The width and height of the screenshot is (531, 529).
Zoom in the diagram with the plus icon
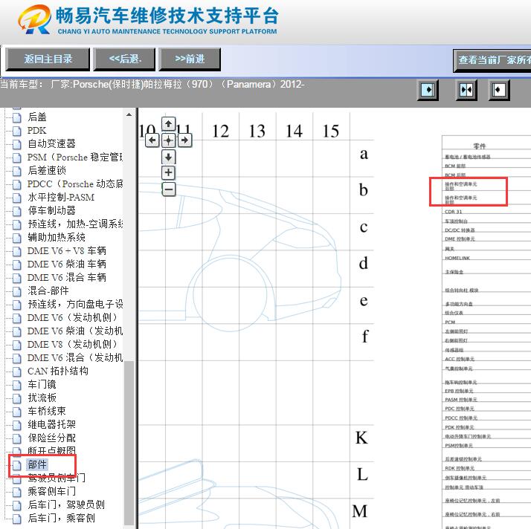point(168,173)
